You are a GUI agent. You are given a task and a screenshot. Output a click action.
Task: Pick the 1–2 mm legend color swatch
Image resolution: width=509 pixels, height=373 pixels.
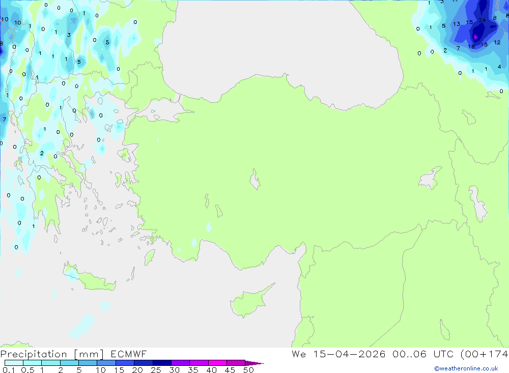(x=51, y=363)
